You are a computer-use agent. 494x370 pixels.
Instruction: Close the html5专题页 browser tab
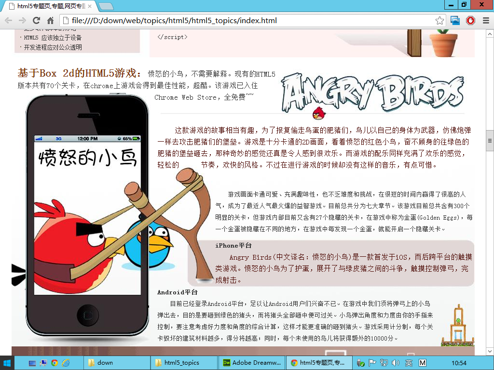point(89,6)
